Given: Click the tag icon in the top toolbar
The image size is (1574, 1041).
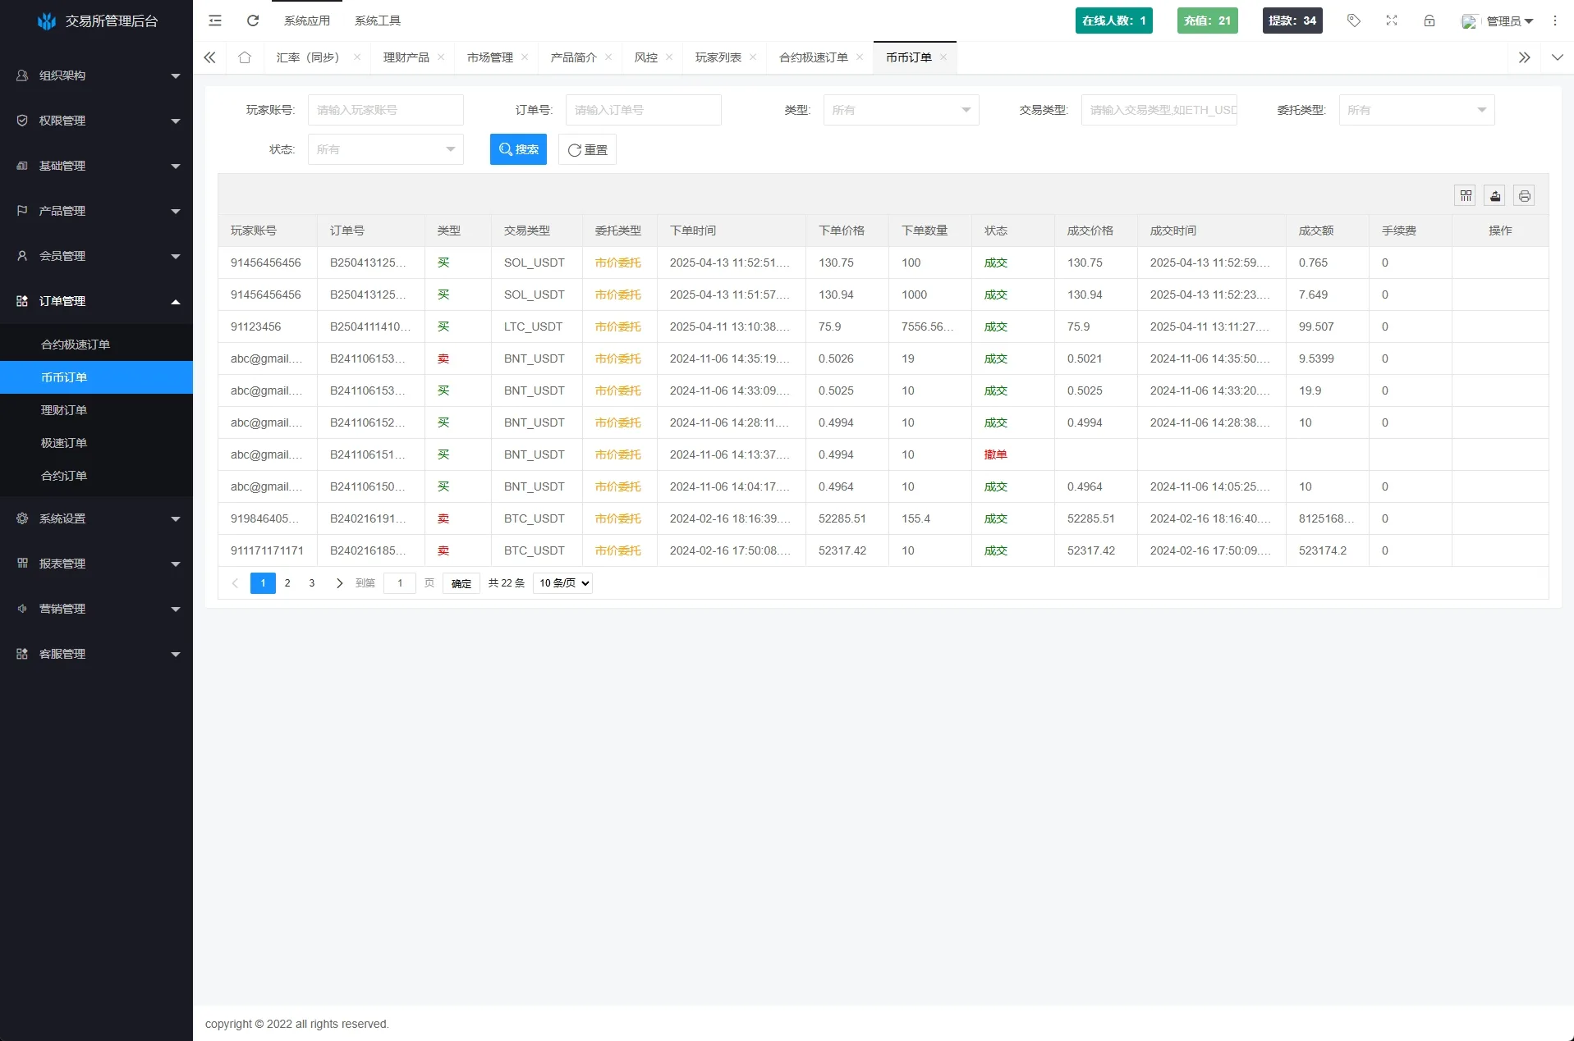Looking at the screenshot, I should tap(1353, 21).
